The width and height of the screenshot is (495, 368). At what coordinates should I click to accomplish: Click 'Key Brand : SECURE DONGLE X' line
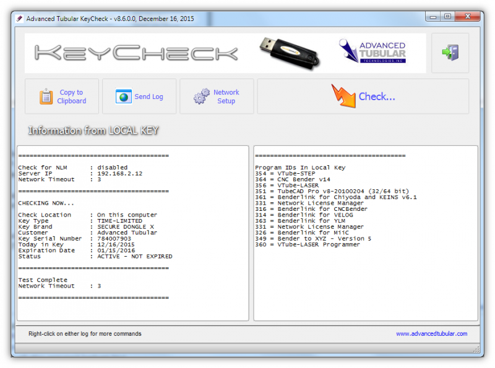coord(86,227)
